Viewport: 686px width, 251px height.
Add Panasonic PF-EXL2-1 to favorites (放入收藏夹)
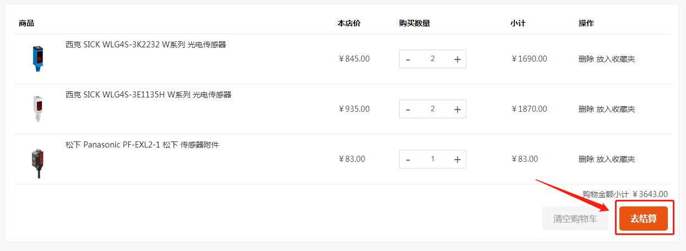pyautogui.click(x=616, y=159)
